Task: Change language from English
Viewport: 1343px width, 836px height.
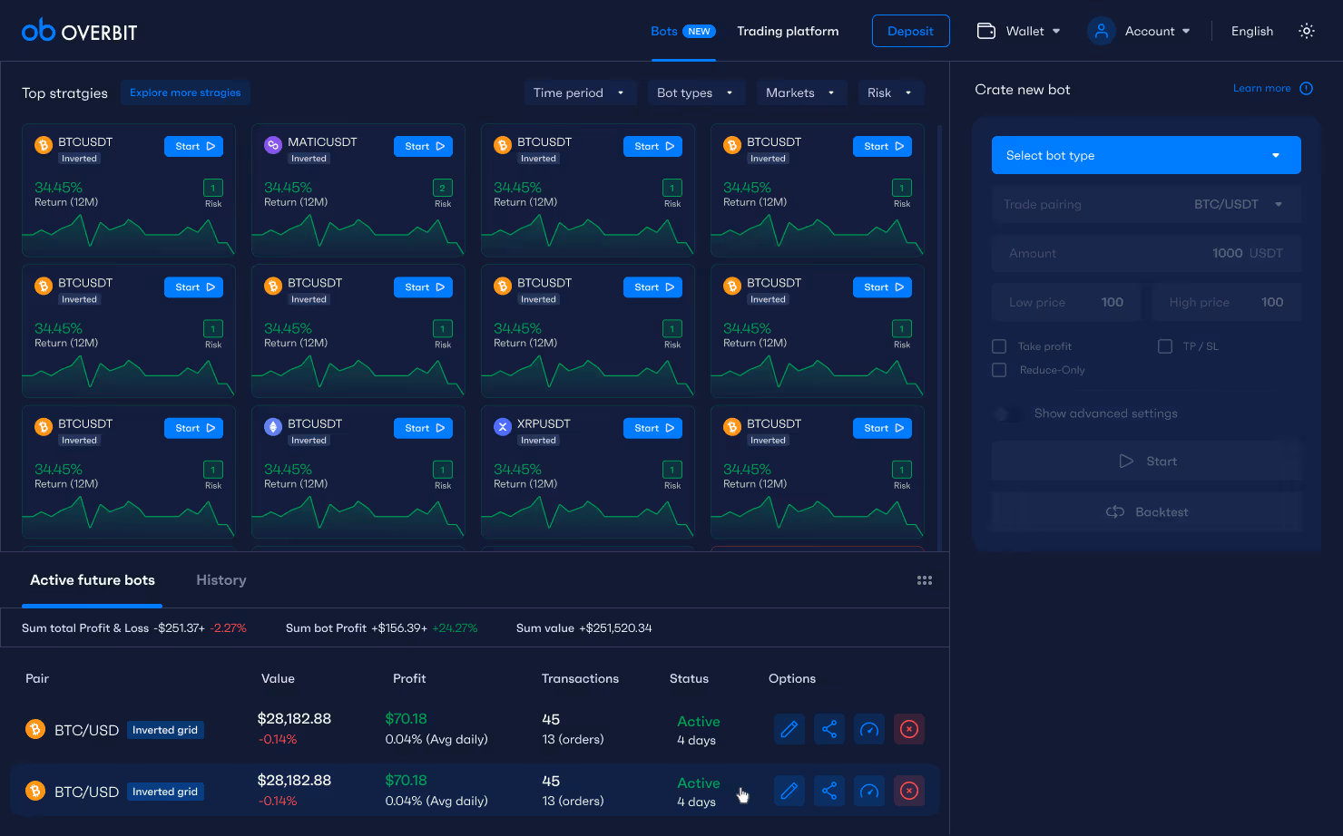Action: (1252, 31)
